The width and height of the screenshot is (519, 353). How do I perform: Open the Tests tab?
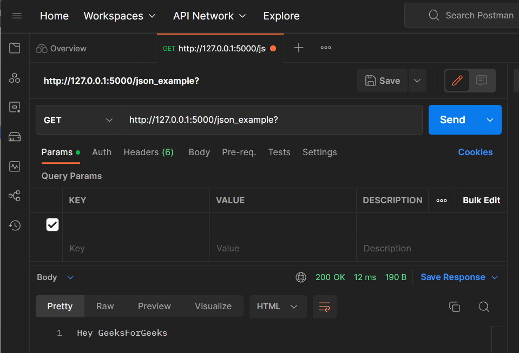279,152
